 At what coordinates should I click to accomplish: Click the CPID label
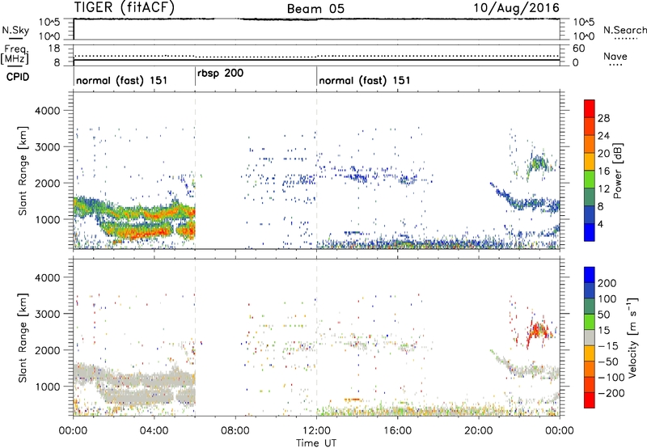(18, 77)
